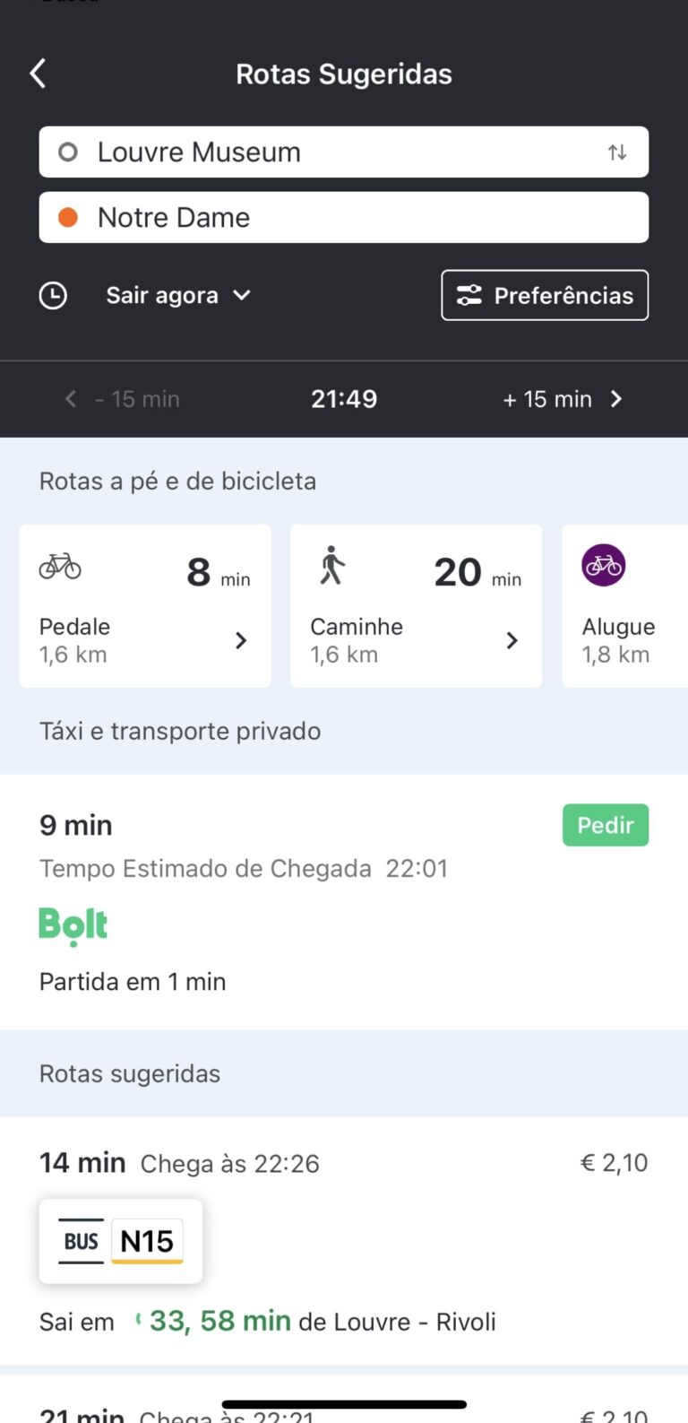This screenshot has width=688, height=1423.
Task: Edit the Louvre Museum origin field
Action: 322,152
